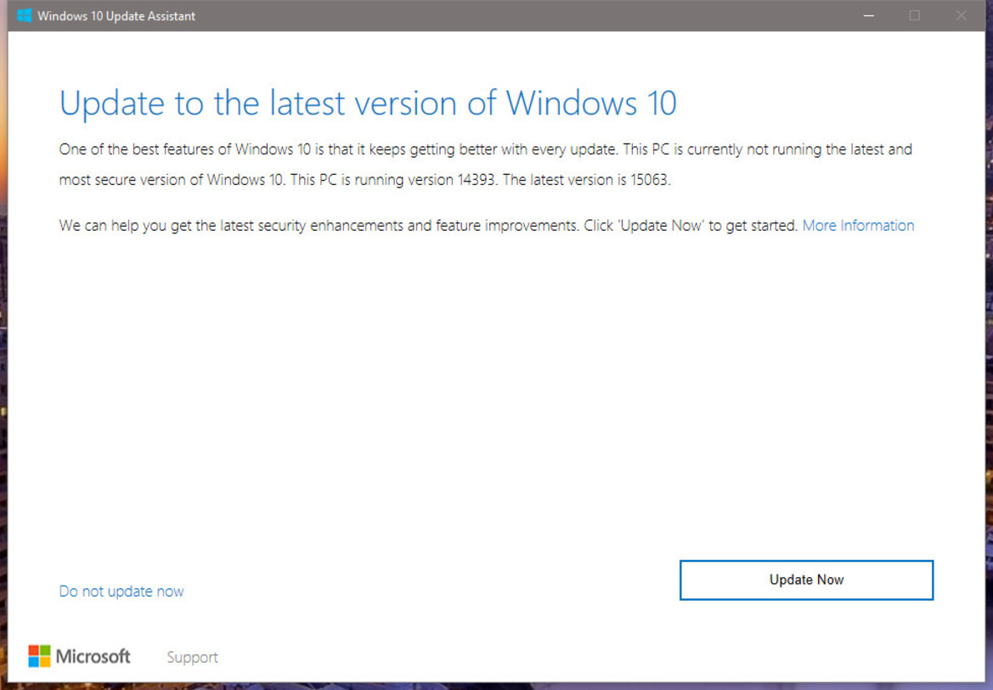Click the 'Update to the latest version' heading
Viewport: 993px width, 690px height.
pos(368,104)
